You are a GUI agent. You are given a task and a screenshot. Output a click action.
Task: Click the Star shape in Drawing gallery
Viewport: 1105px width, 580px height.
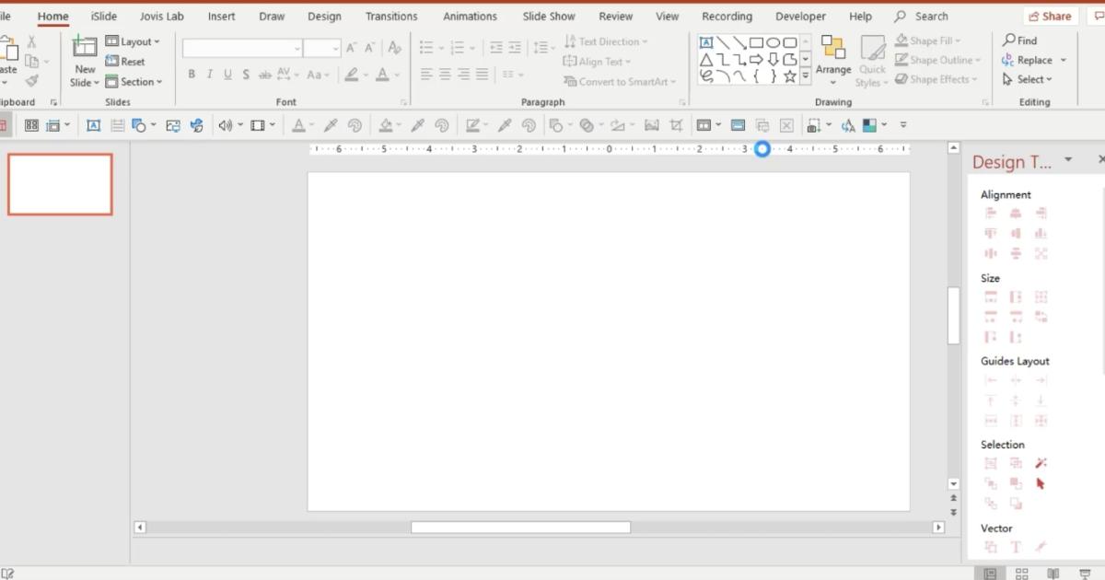tap(790, 79)
